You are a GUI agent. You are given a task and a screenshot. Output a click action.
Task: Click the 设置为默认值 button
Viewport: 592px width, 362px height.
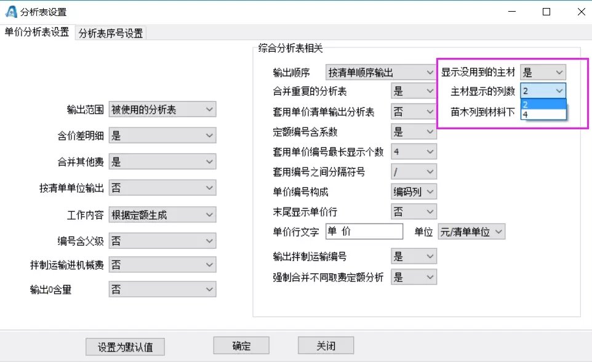click(126, 347)
